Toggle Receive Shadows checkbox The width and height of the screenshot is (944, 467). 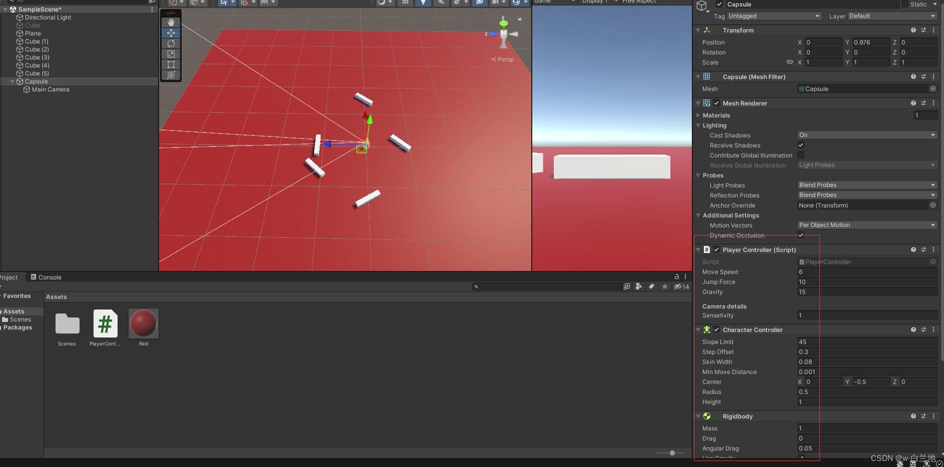801,145
